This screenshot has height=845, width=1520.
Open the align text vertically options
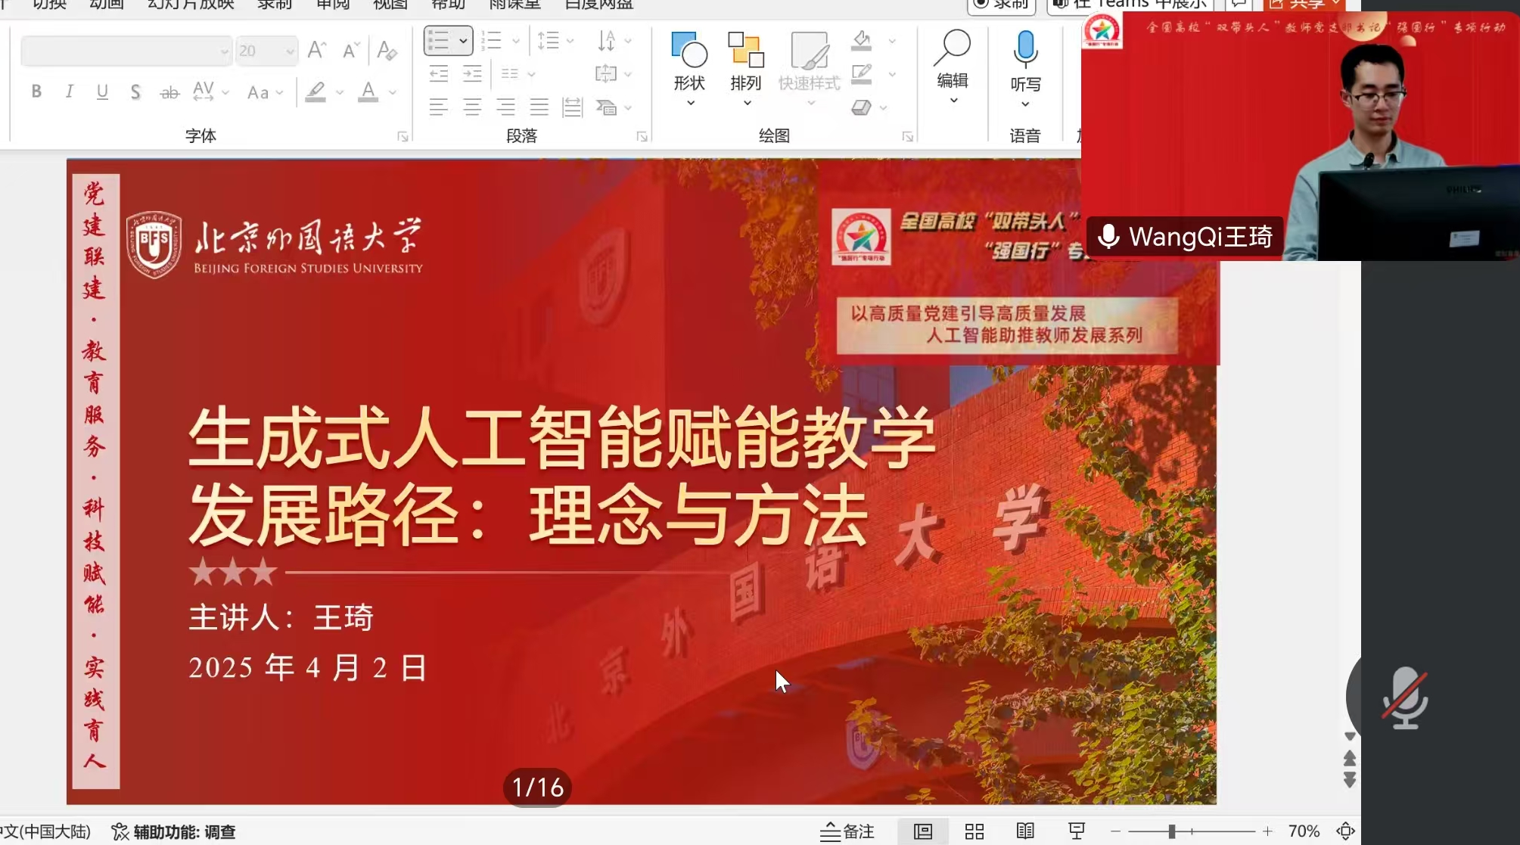(x=614, y=73)
